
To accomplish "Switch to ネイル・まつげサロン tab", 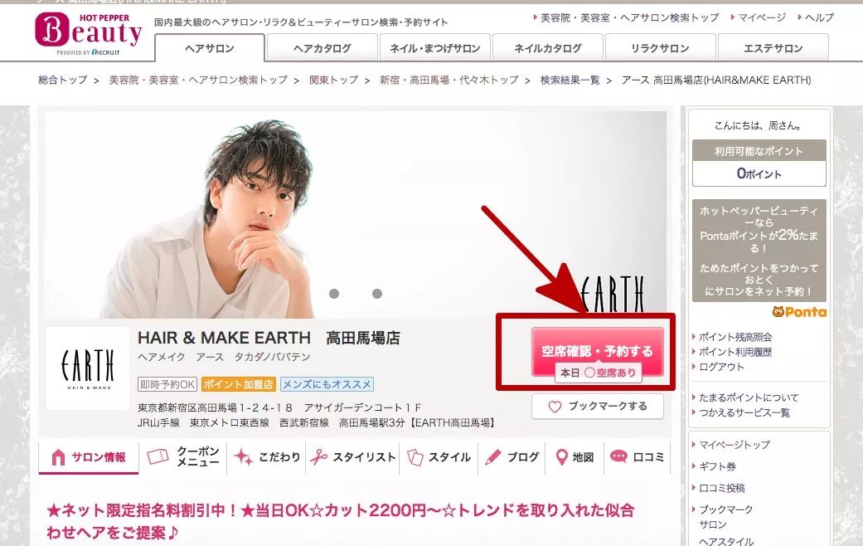I will click(435, 48).
